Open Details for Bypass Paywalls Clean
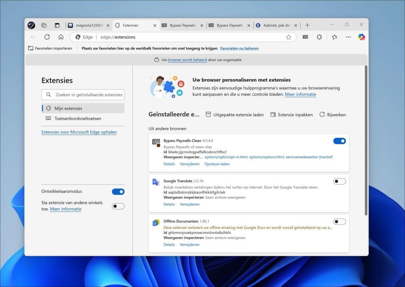 point(169,164)
